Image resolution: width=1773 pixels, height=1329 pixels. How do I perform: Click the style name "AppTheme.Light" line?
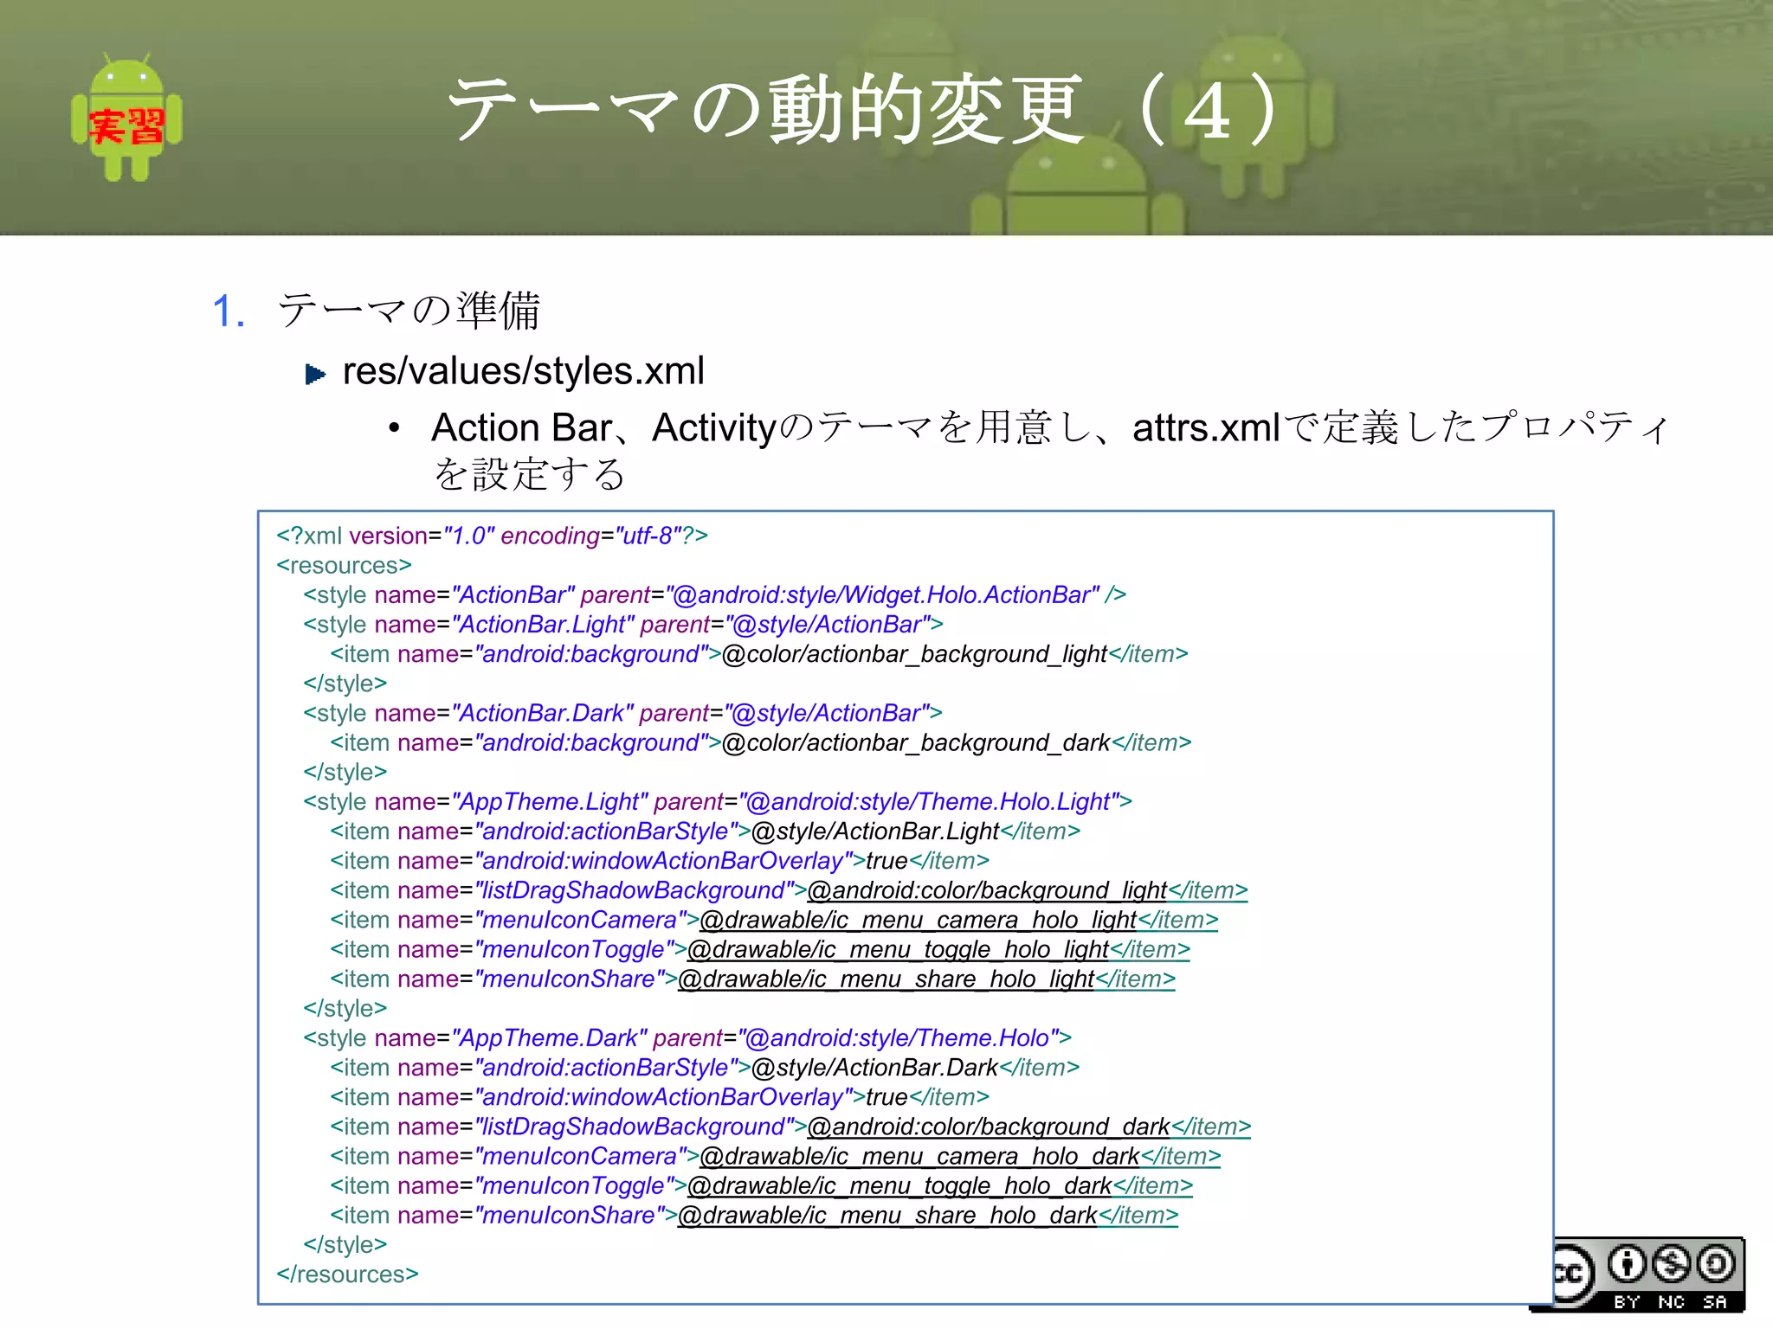[718, 802]
